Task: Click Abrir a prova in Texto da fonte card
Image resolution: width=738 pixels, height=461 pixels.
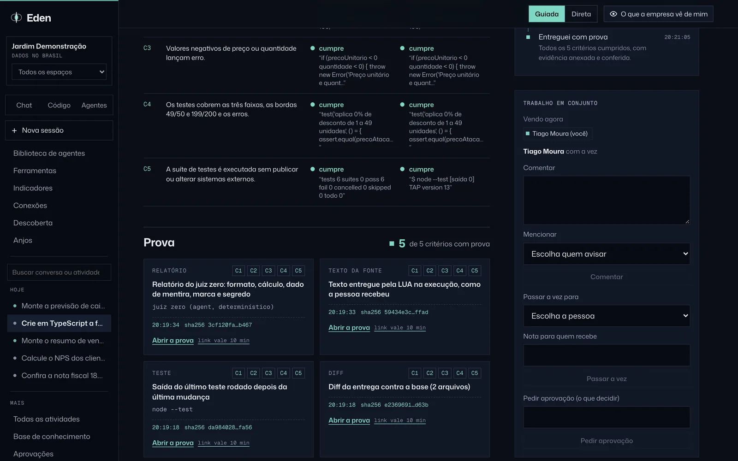Action: (x=349, y=327)
